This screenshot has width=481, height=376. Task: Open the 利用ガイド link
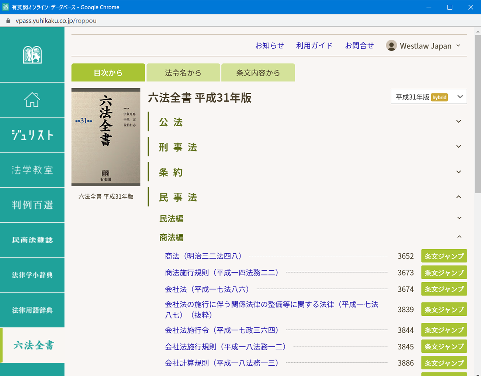point(314,45)
